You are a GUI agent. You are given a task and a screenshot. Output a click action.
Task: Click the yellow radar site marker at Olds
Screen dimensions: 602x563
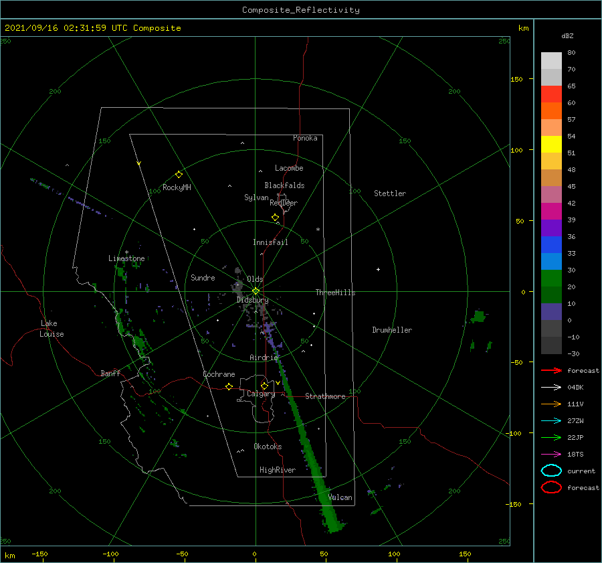click(256, 291)
